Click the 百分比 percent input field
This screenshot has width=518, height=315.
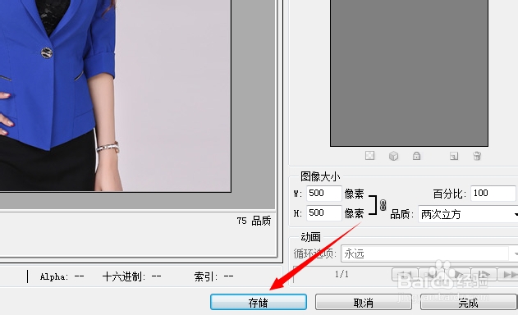click(x=493, y=193)
